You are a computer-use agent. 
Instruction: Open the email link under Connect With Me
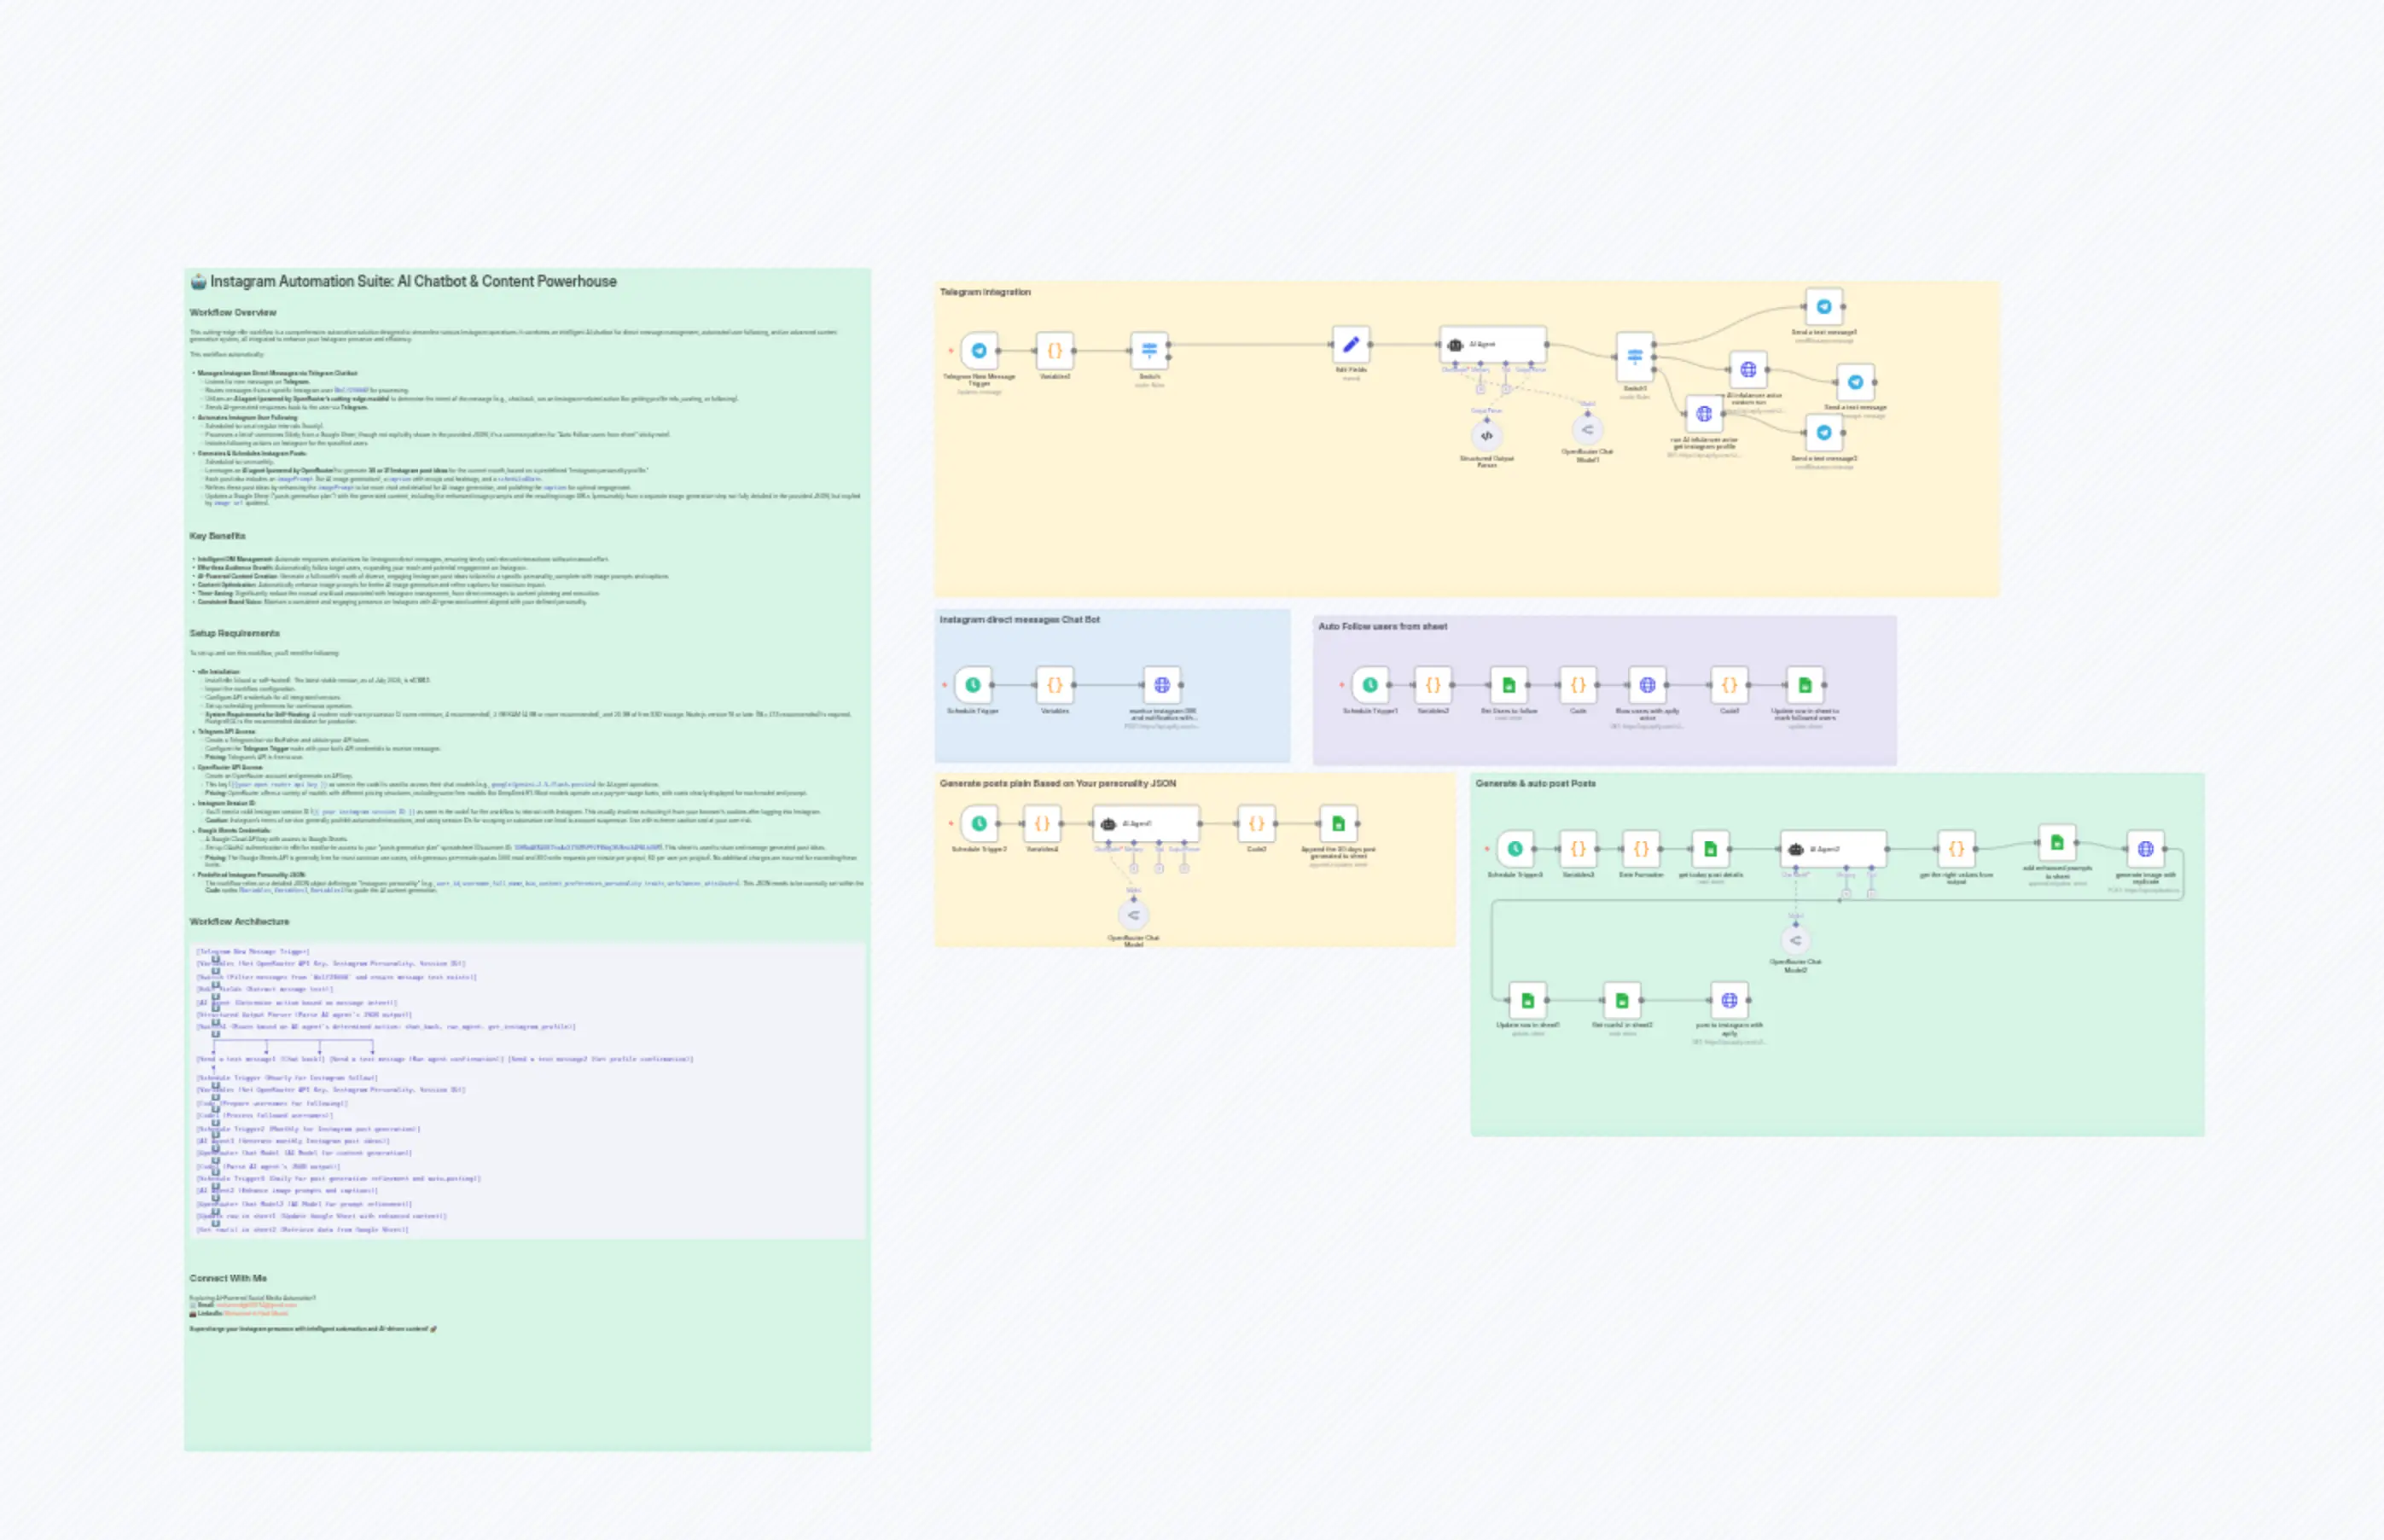[255, 1305]
